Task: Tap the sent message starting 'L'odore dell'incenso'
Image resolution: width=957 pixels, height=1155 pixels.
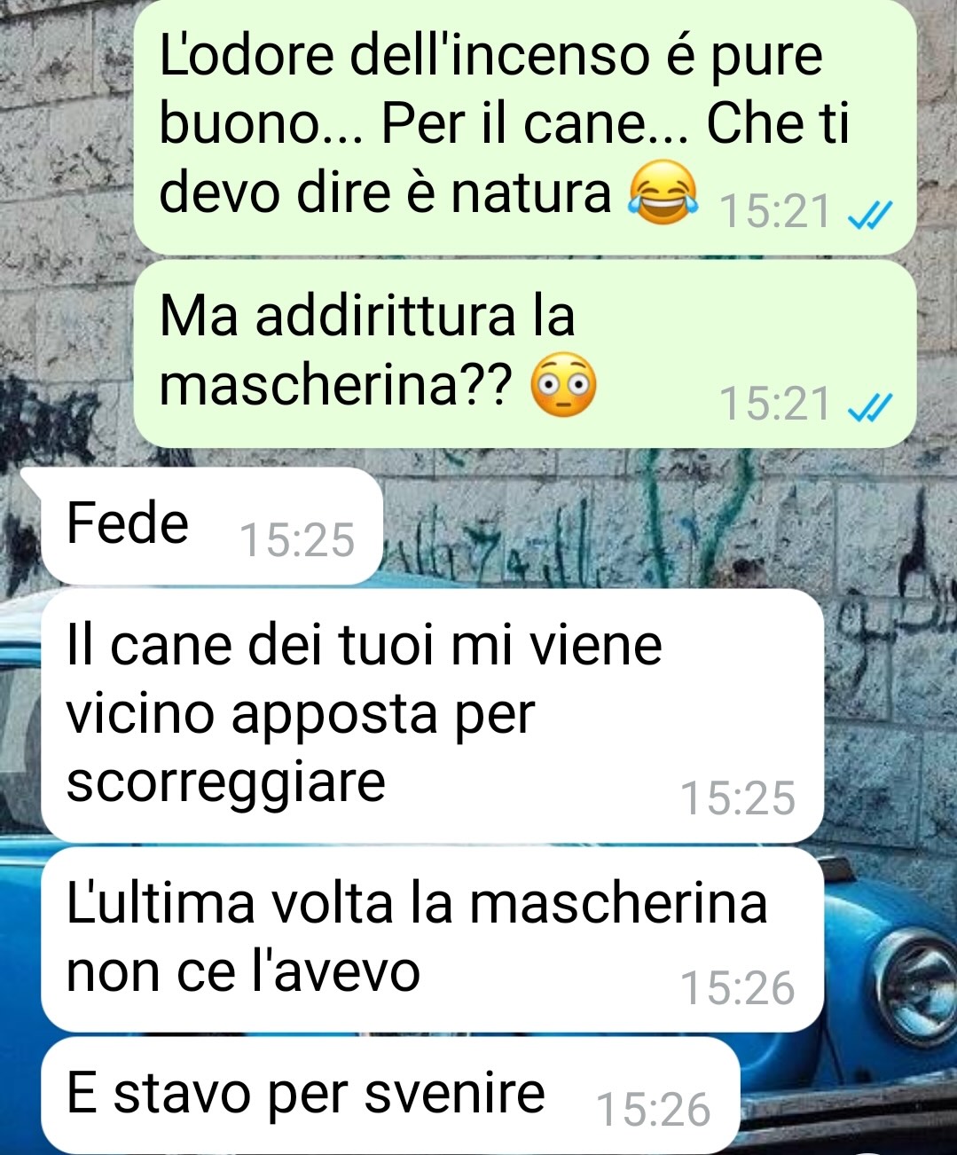Action: (x=525, y=127)
